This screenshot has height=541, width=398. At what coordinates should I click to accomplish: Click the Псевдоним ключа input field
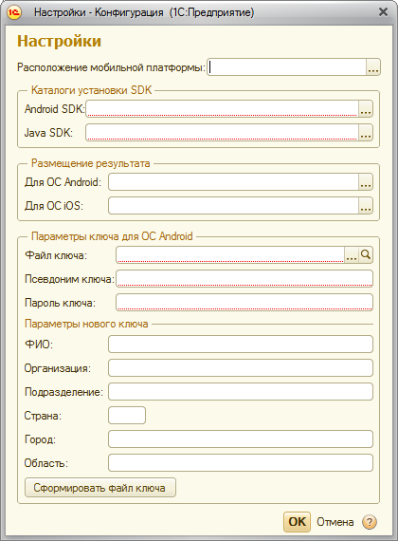pos(244,279)
